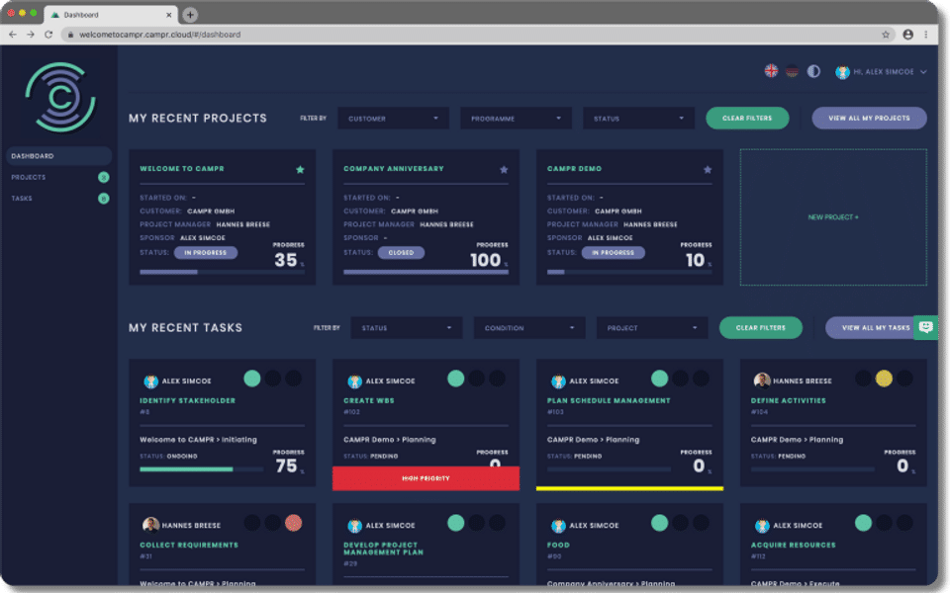This screenshot has width=950, height=593.
Task: Open Projects in the sidebar
Action: [29, 177]
